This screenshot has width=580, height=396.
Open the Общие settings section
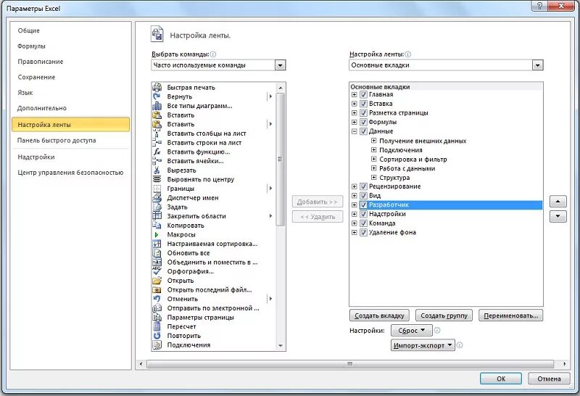coord(70,30)
